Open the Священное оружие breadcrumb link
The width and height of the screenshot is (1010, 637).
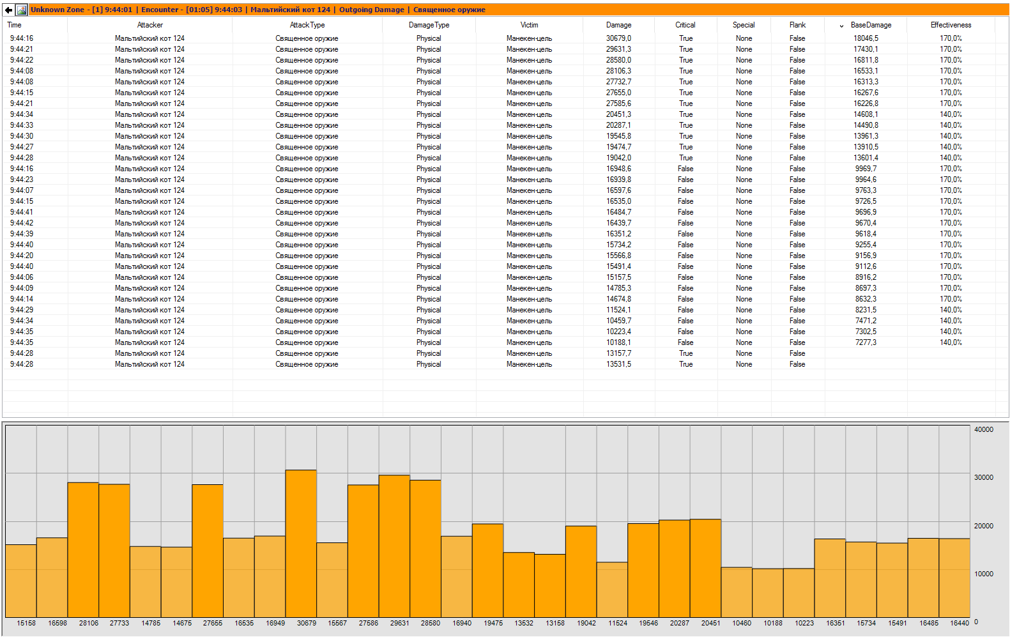(x=449, y=10)
